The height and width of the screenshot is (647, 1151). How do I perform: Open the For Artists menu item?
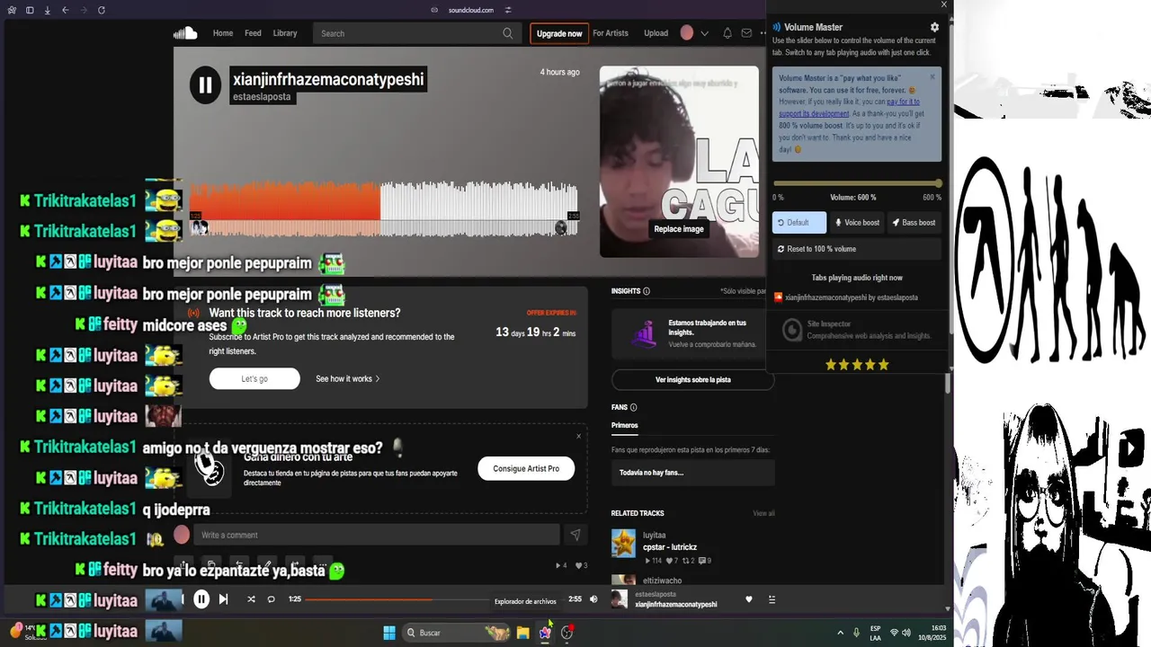pos(611,33)
